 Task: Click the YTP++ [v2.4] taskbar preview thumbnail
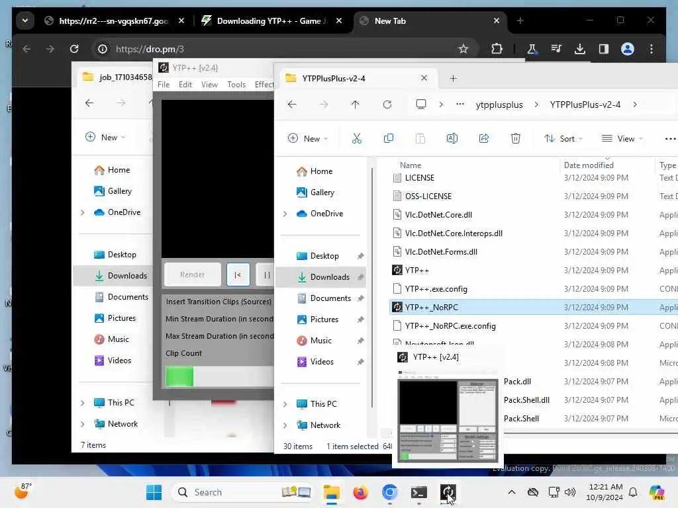click(448, 415)
